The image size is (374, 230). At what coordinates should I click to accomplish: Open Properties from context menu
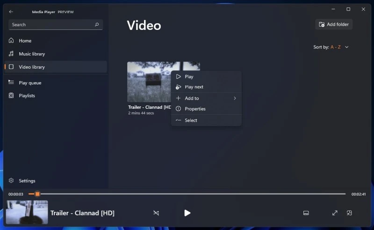(x=206, y=109)
